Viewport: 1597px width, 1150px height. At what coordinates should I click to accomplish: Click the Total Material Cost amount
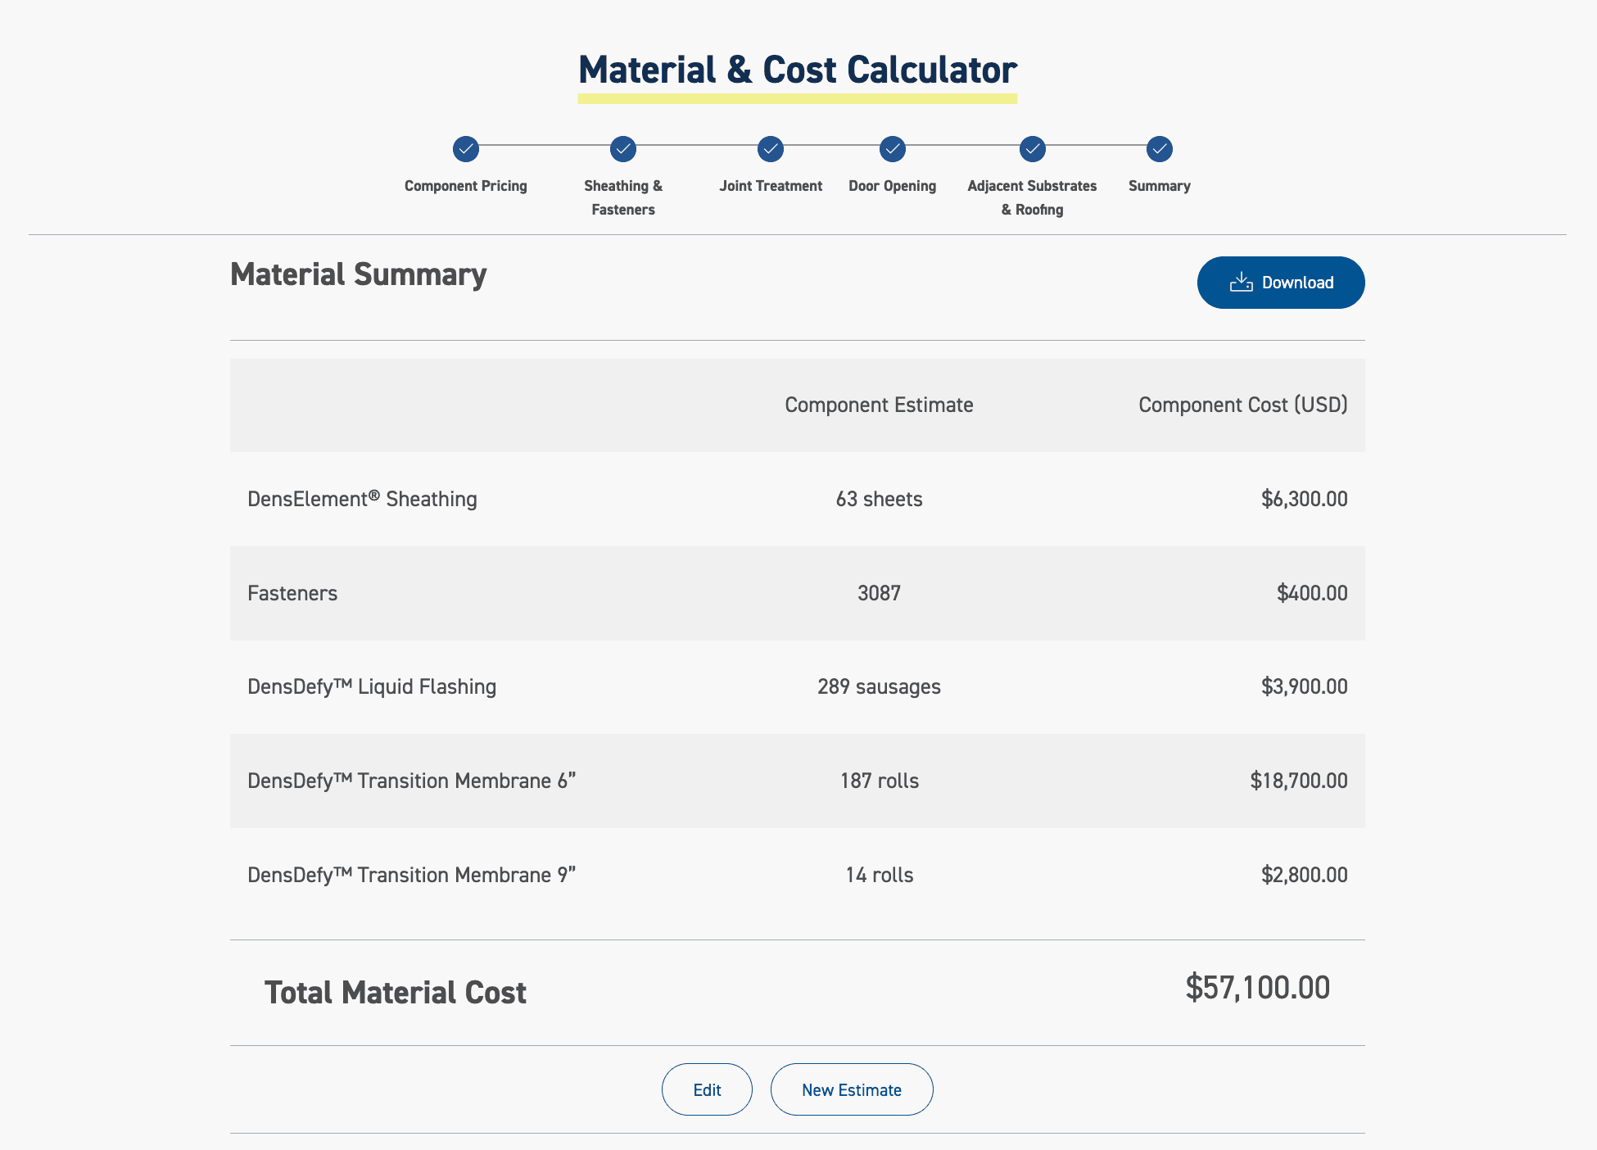pos(1259,988)
